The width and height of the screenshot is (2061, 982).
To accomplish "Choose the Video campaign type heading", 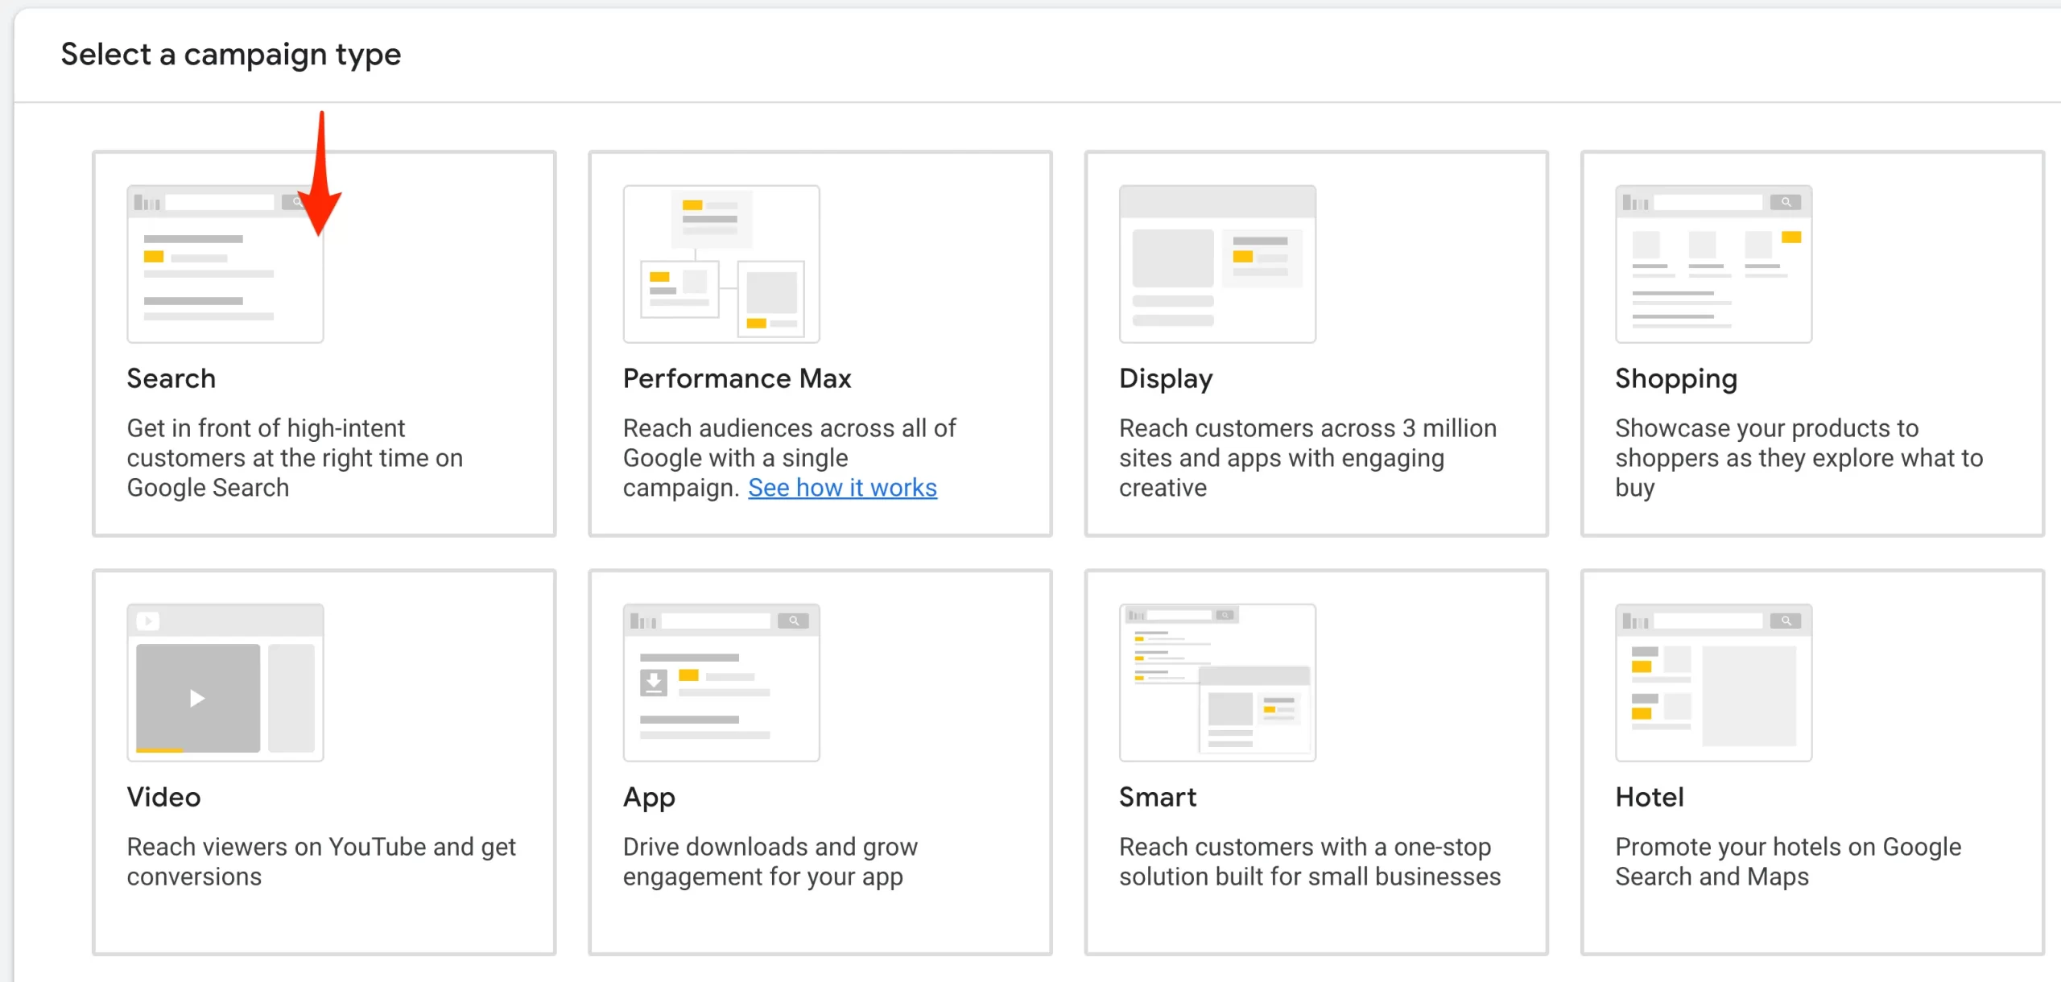I will (163, 797).
